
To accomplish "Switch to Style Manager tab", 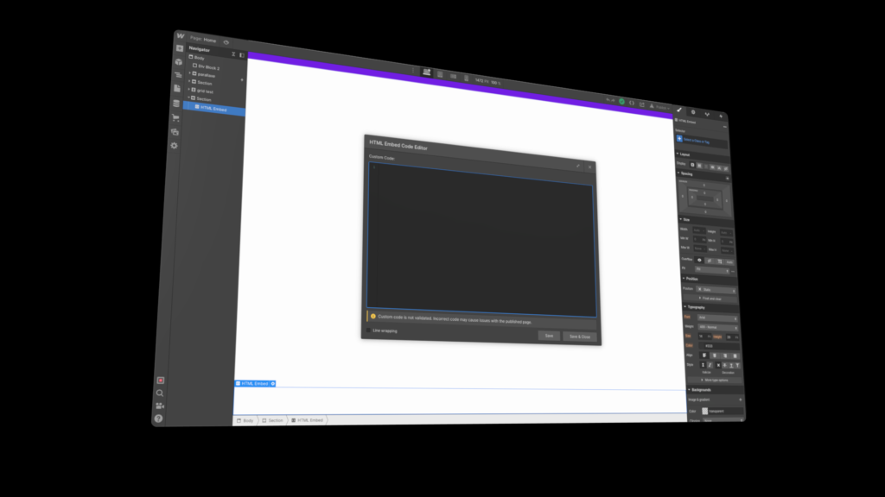I will click(x=707, y=115).
